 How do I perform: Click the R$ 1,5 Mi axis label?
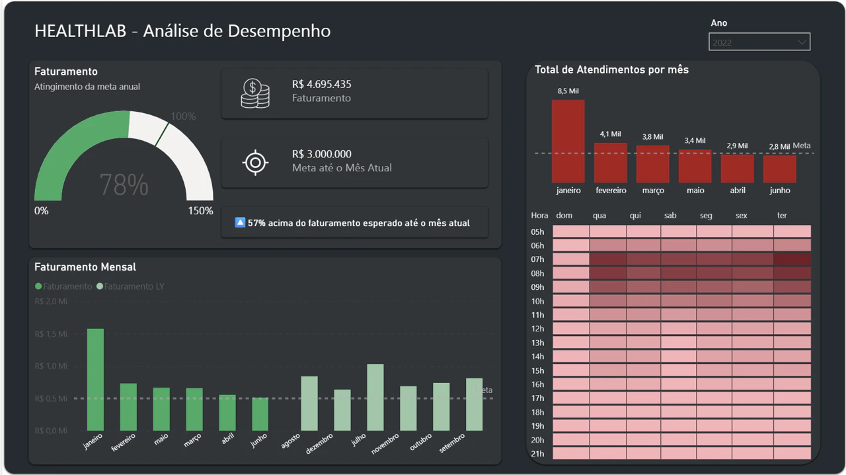(x=51, y=334)
